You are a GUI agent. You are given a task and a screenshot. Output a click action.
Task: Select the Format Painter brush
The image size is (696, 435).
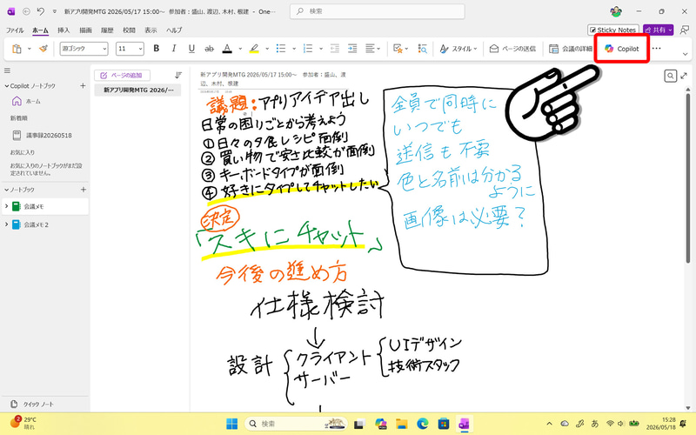43,49
